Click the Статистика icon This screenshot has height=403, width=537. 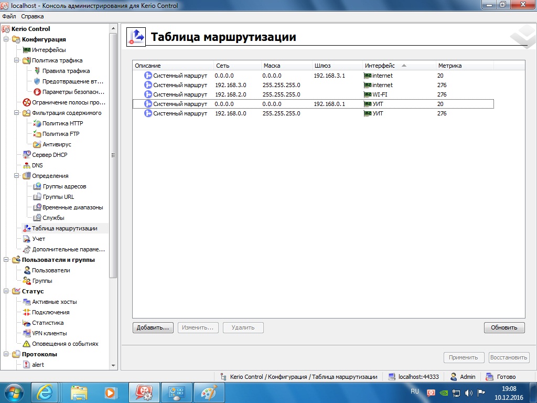27,323
